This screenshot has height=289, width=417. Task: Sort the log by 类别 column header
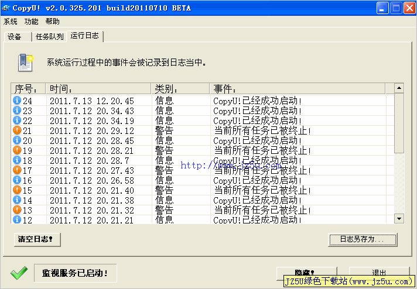pos(180,89)
